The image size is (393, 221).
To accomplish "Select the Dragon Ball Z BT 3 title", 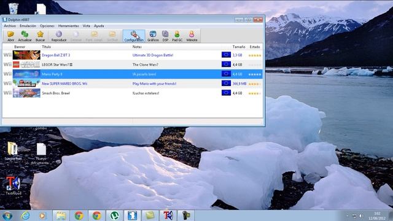I will point(56,55).
